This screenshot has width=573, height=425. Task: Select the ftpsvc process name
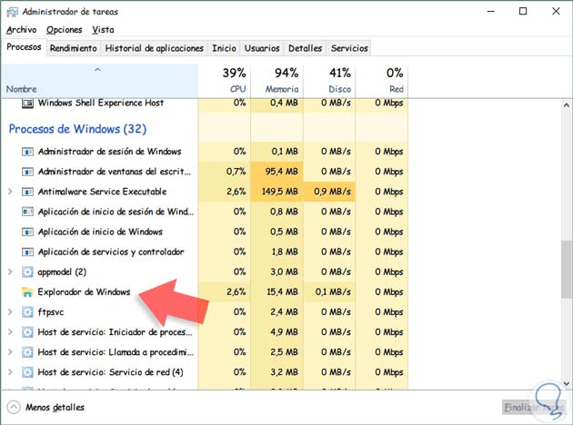pos(50,312)
